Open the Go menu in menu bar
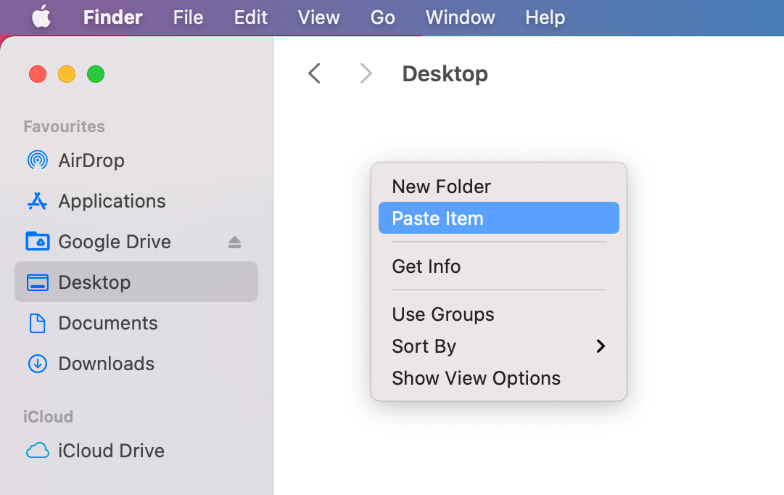The width and height of the screenshot is (784, 495). point(382,17)
